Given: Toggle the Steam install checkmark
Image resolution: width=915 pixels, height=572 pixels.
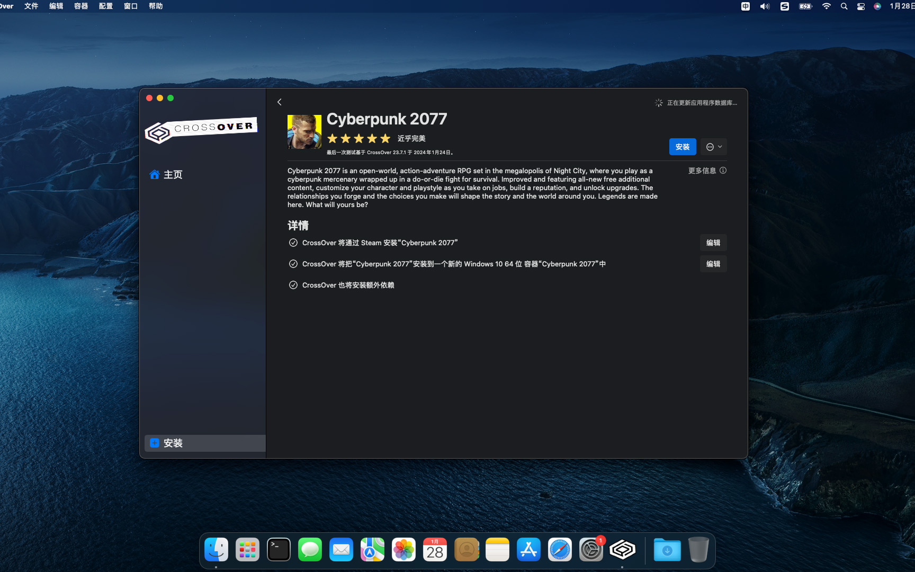Looking at the screenshot, I should [293, 243].
